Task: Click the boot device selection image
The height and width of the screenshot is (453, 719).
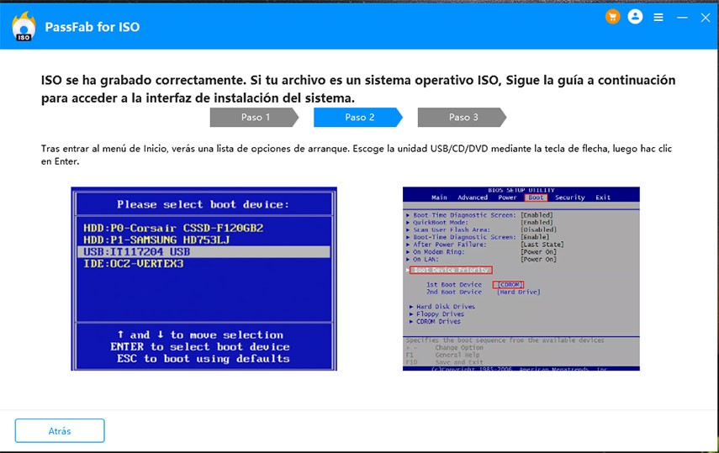Action: pos(204,279)
